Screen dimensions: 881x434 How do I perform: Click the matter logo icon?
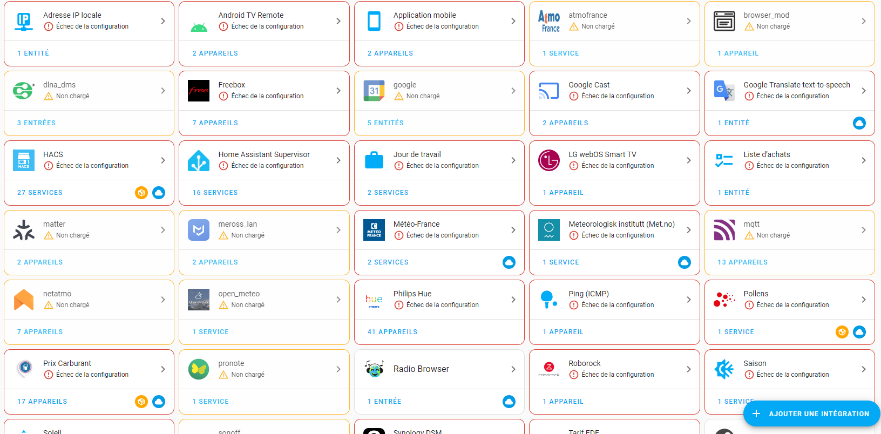(x=24, y=230)
